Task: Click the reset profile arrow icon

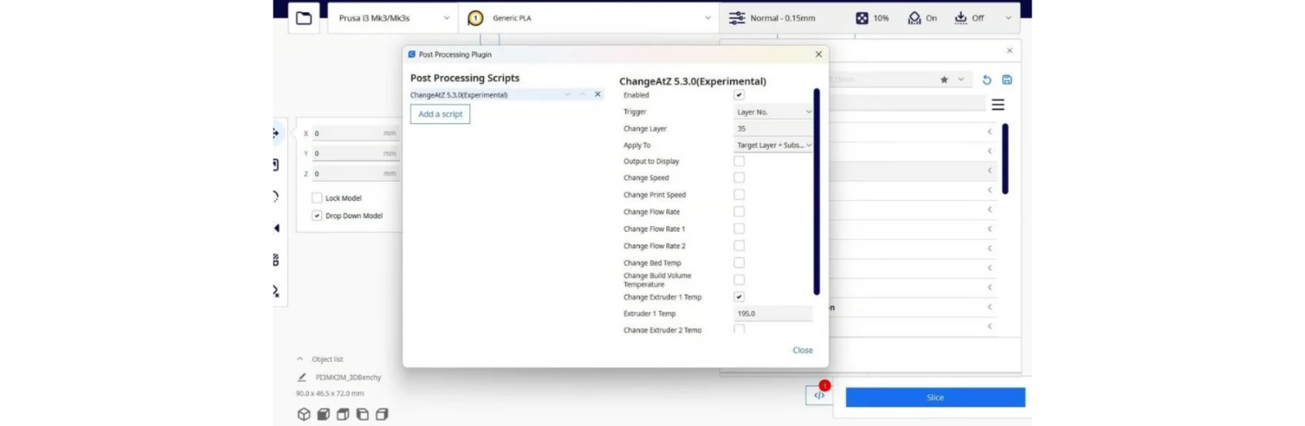Action: [987, 80]
